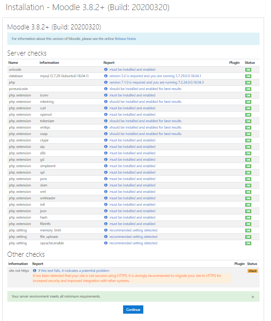This screenshot has height=321, width=271.
Task: Open the file_uploads recommended setting link
Action: pyautogui.click(x=133, y=237)
